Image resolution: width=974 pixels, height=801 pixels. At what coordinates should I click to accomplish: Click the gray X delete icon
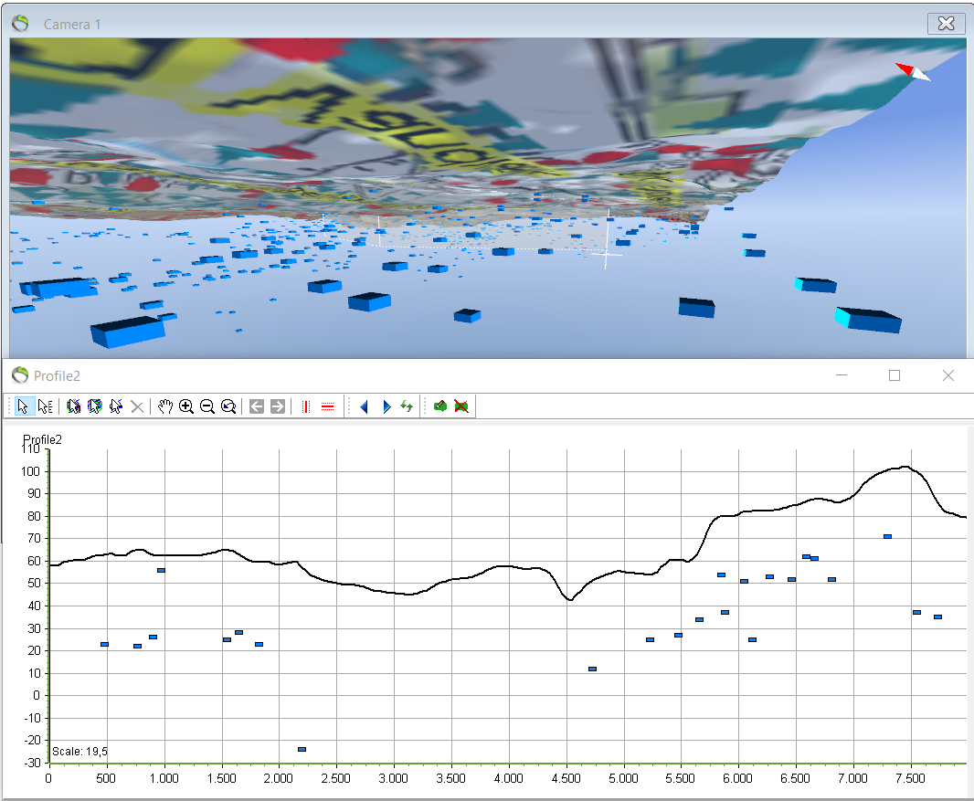[x=137, y=406]
